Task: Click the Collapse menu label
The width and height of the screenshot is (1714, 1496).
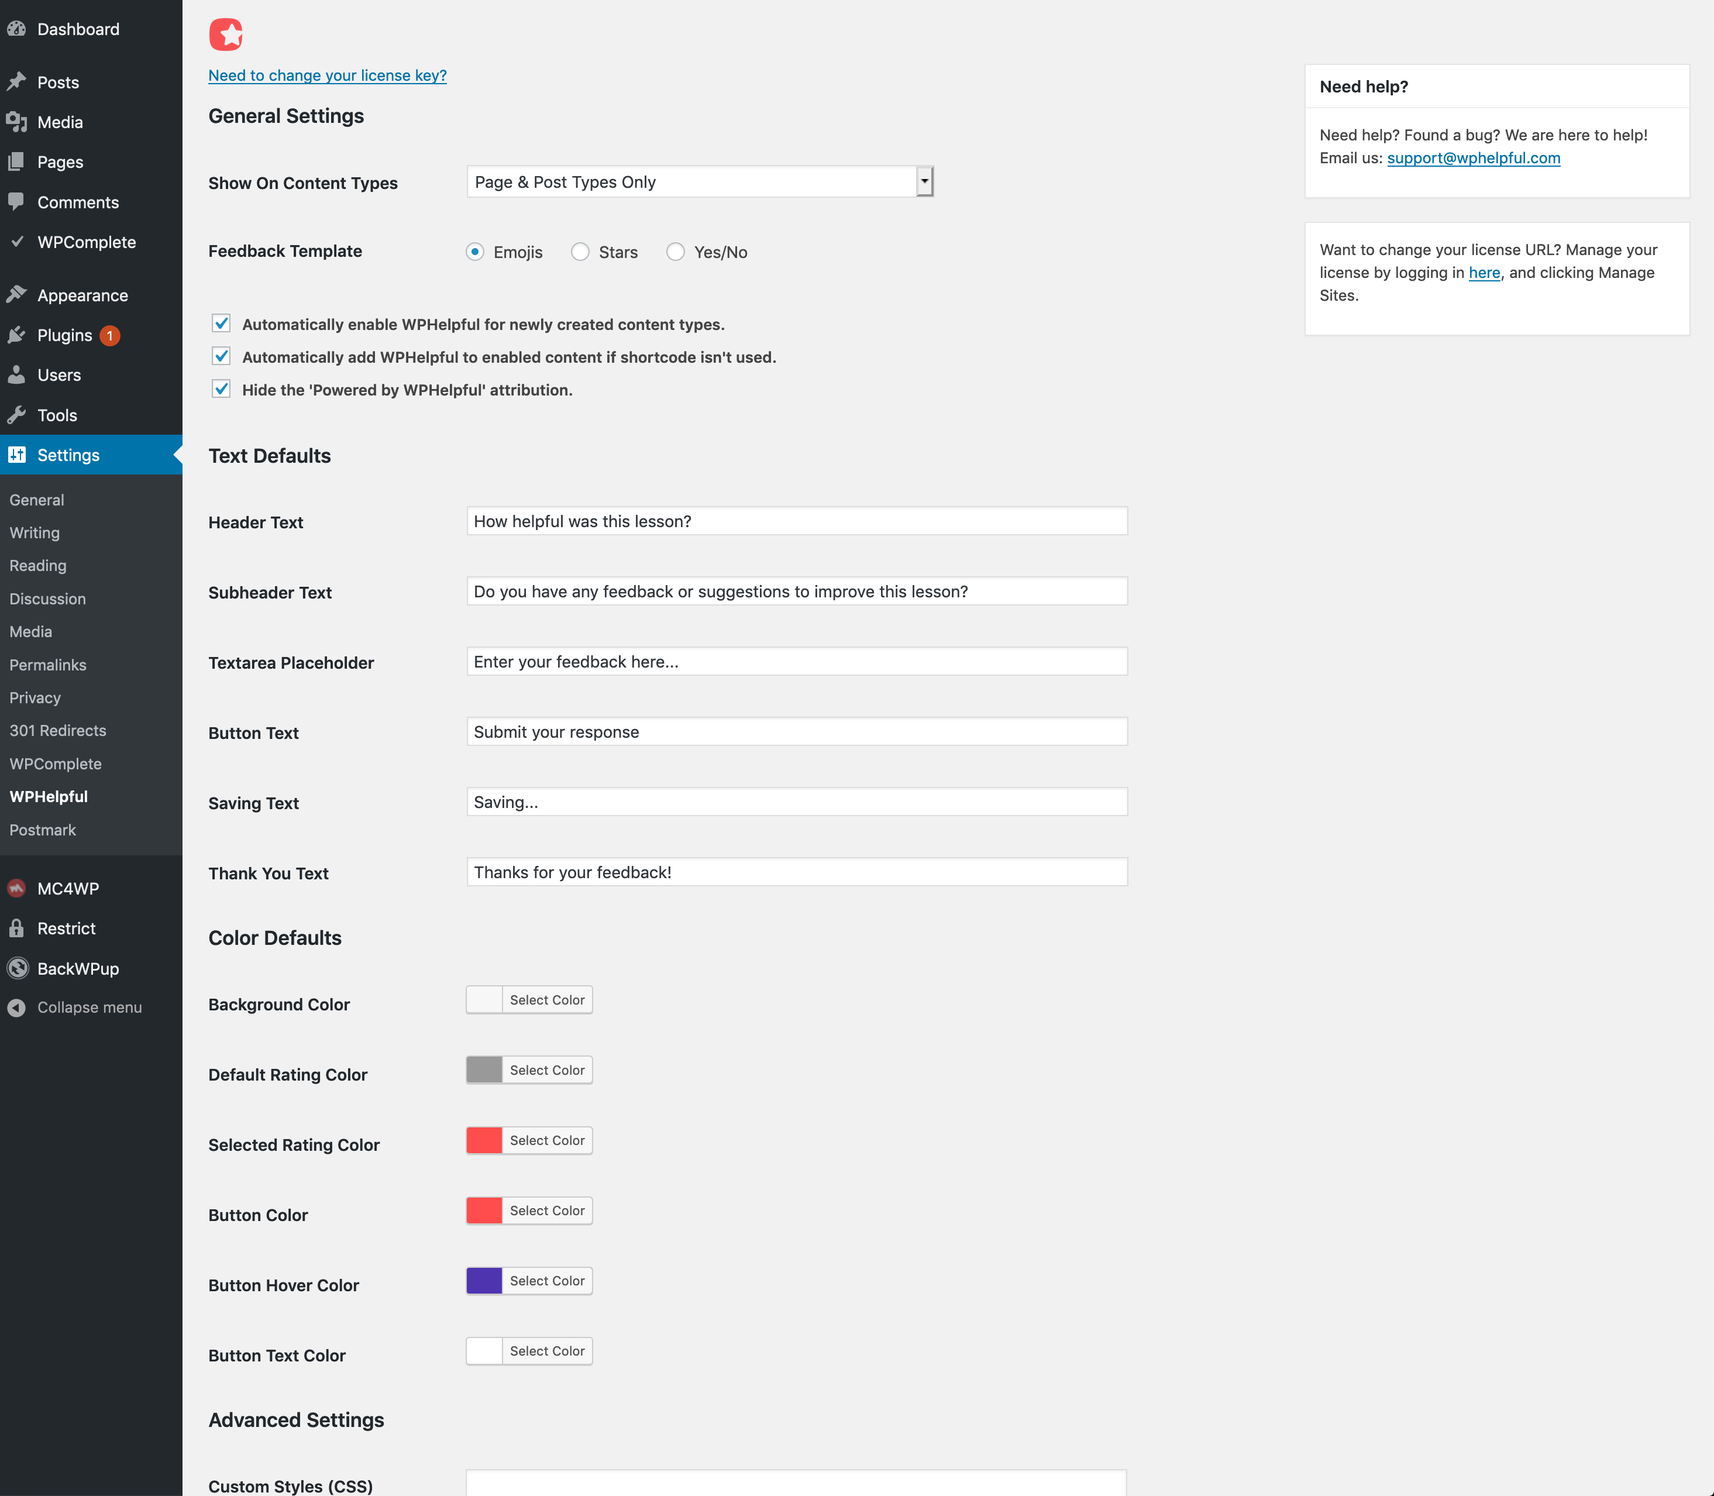Action: 90,1007
